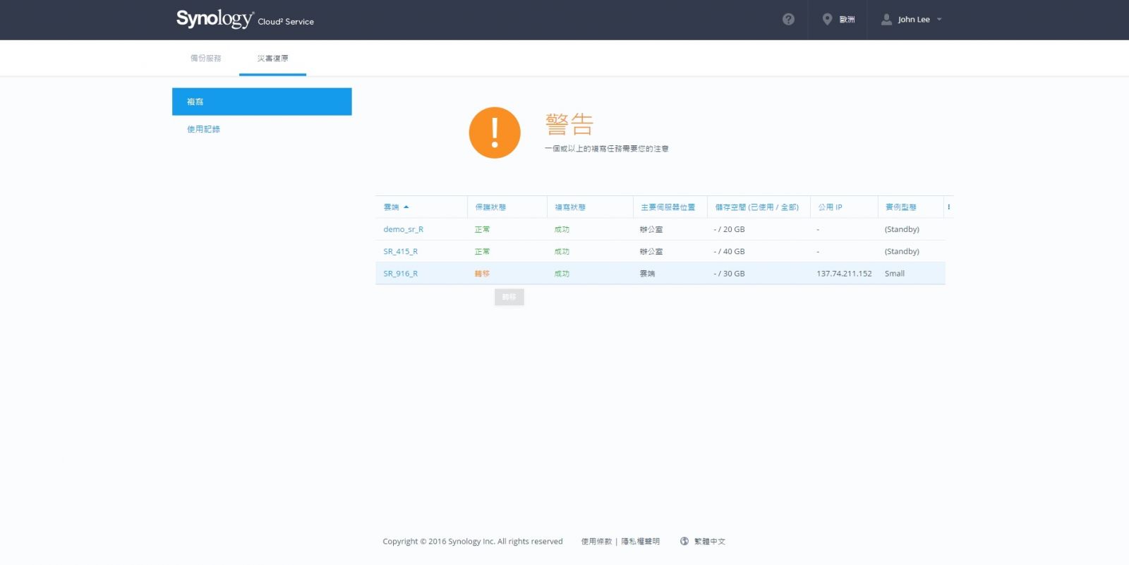Image resolution: width=1129 pixels, height=565 pixels.
Task: Open the 歐洲 region selector
Action: pos(847,20)
